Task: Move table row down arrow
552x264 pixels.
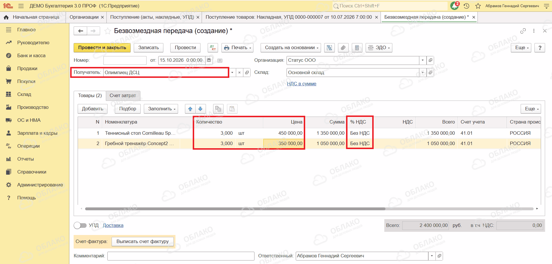Action: pyautogui.click(x=200, y=109)
